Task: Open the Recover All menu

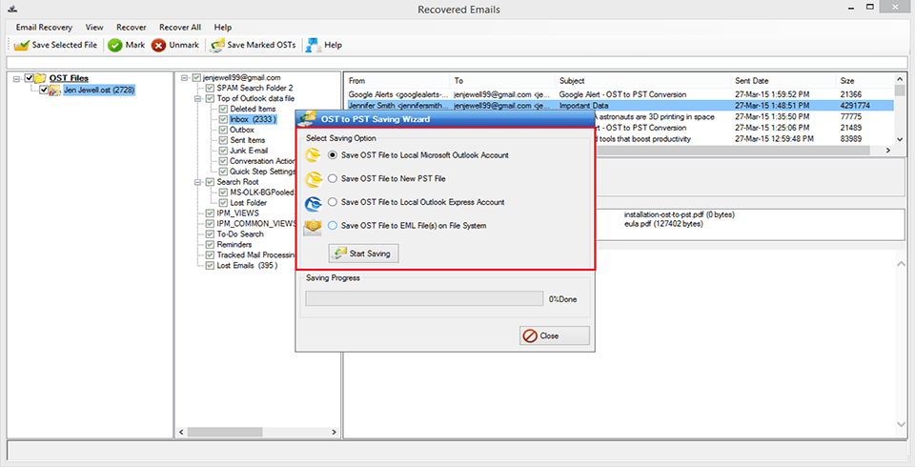Action: (x=180, y=27)
